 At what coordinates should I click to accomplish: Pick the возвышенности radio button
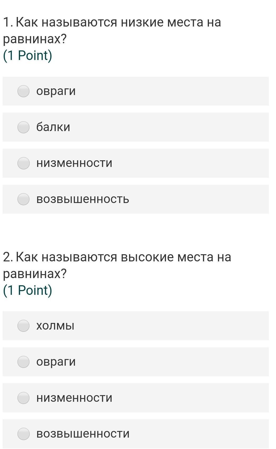tap(23, 434)
